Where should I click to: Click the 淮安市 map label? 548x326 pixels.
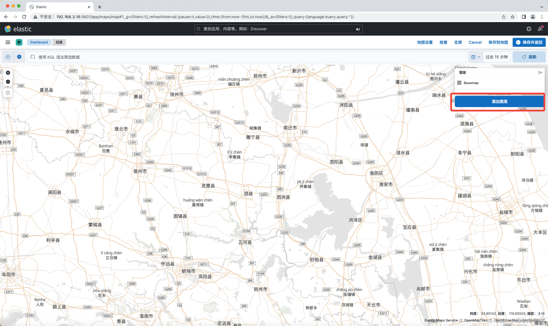(386, 184)
